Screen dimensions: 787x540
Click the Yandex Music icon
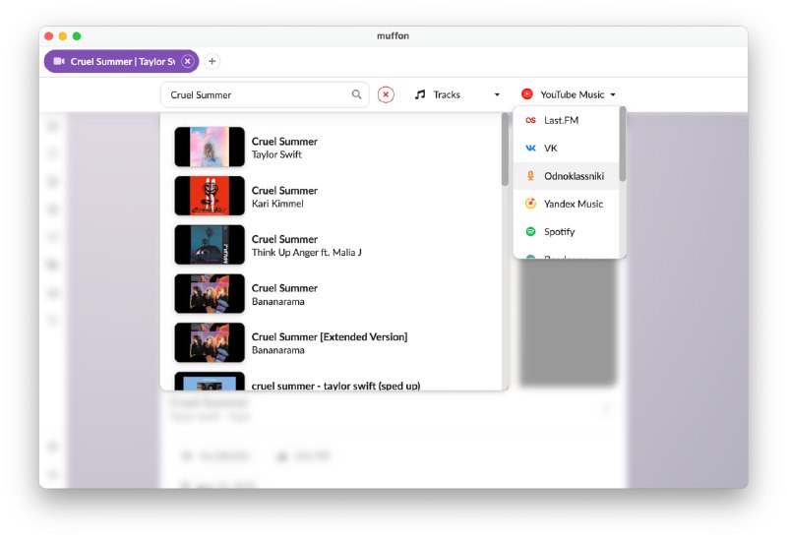530,204
